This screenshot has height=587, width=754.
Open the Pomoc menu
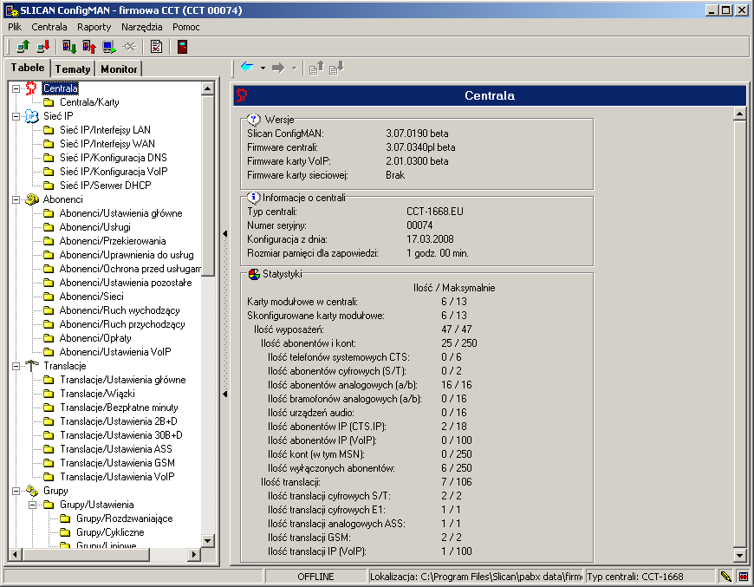[185, 27]
